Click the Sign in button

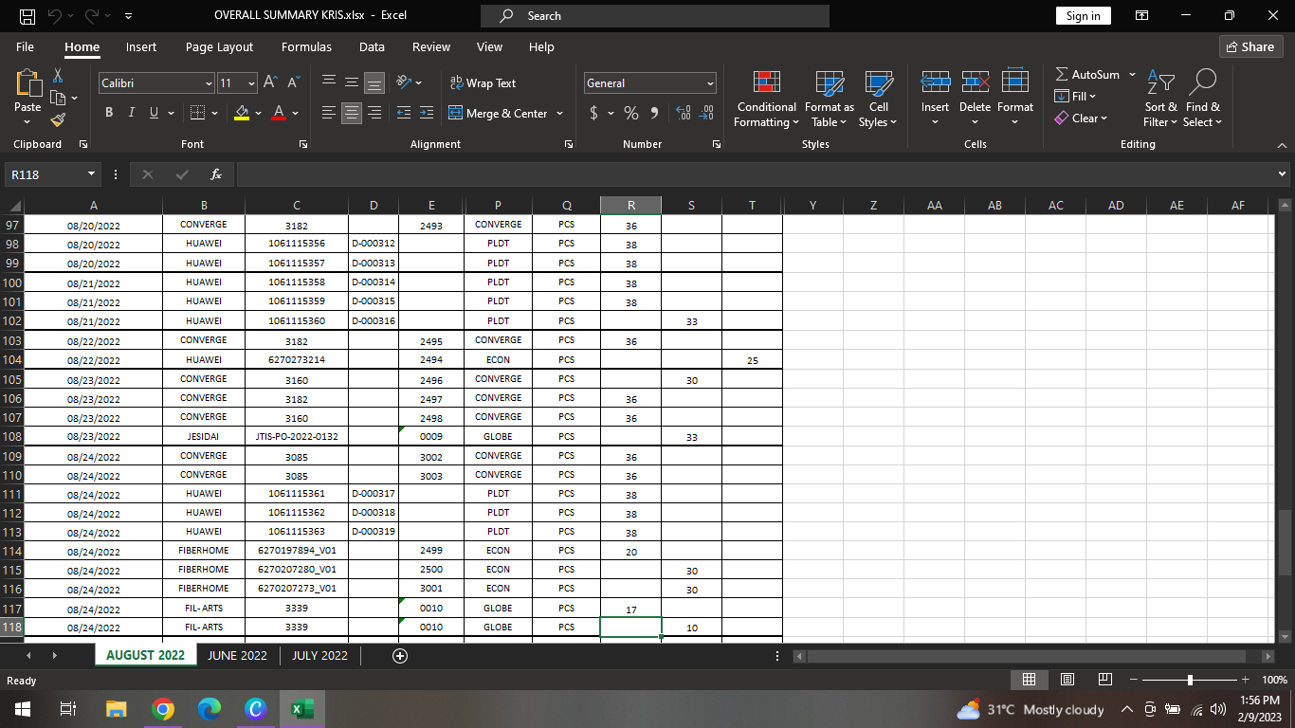point(1083,16)
